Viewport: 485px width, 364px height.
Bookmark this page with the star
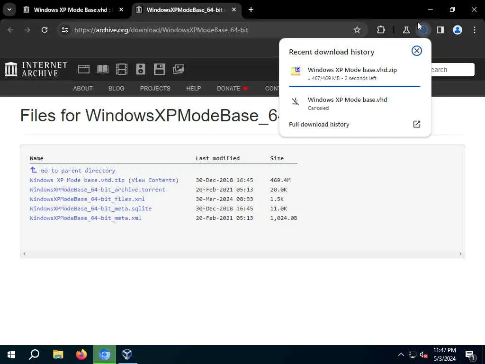(357, 30)
